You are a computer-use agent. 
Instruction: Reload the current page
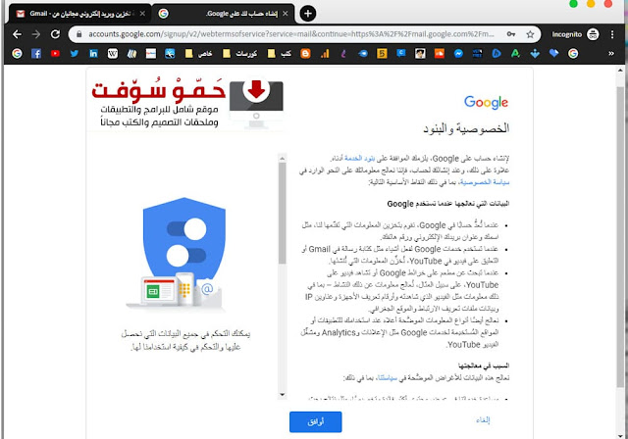point(55,34)
